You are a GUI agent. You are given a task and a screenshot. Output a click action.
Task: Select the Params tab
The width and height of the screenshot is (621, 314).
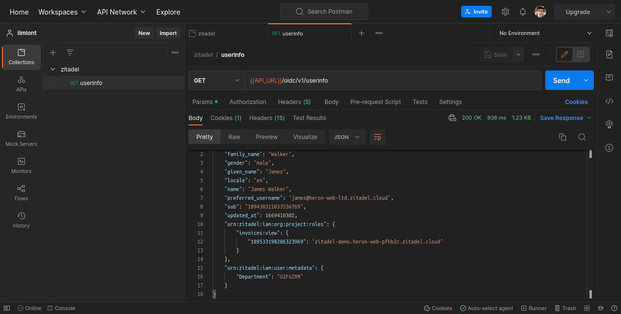click(205, 102)
